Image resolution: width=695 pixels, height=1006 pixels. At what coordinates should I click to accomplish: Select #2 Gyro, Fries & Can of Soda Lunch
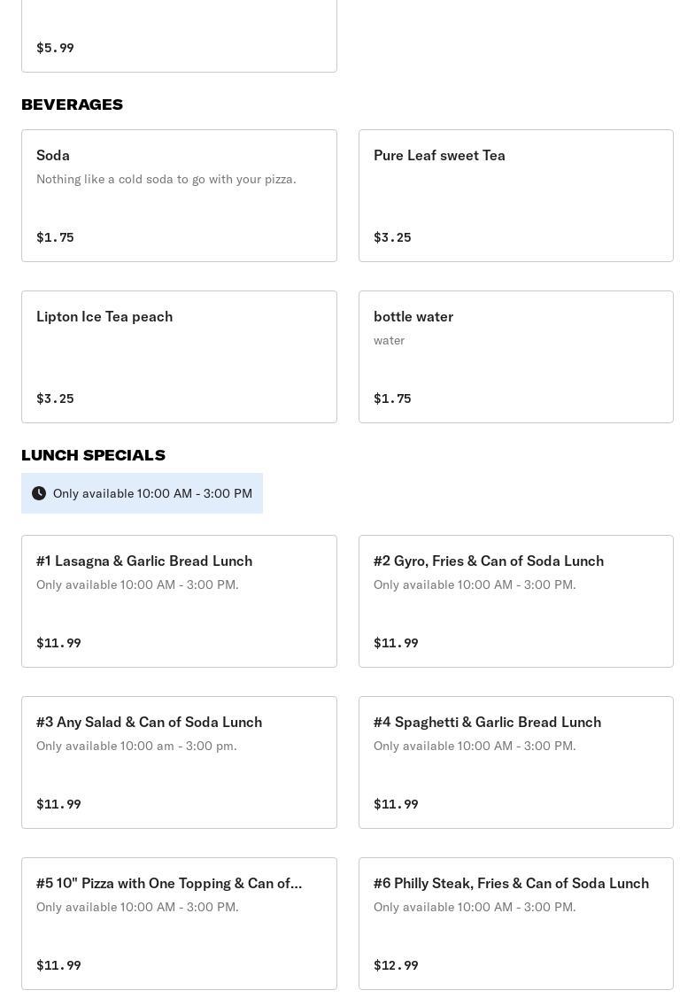pos(515,601)
